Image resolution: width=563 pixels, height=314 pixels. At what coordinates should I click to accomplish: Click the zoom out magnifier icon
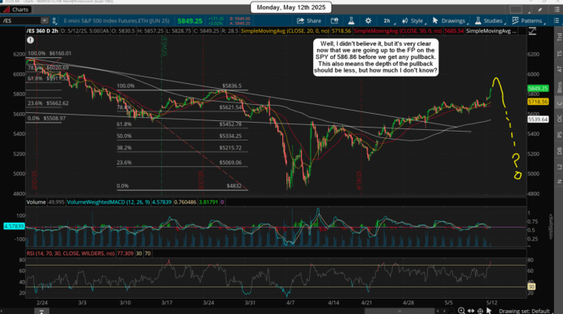click(451, 311)
